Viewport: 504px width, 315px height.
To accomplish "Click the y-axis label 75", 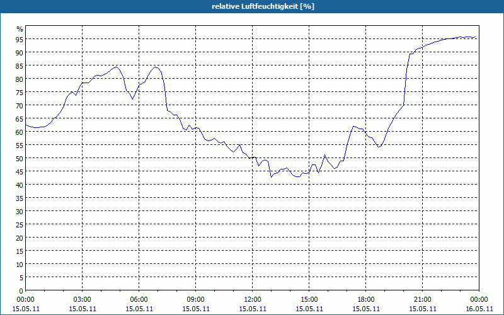I will [20, 92].
